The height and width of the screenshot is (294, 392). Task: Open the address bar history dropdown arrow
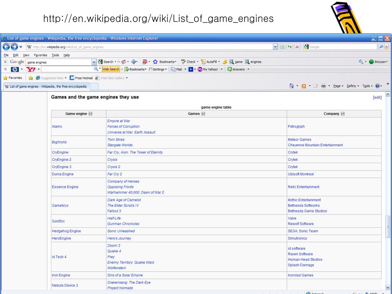(x=275, y=47)
